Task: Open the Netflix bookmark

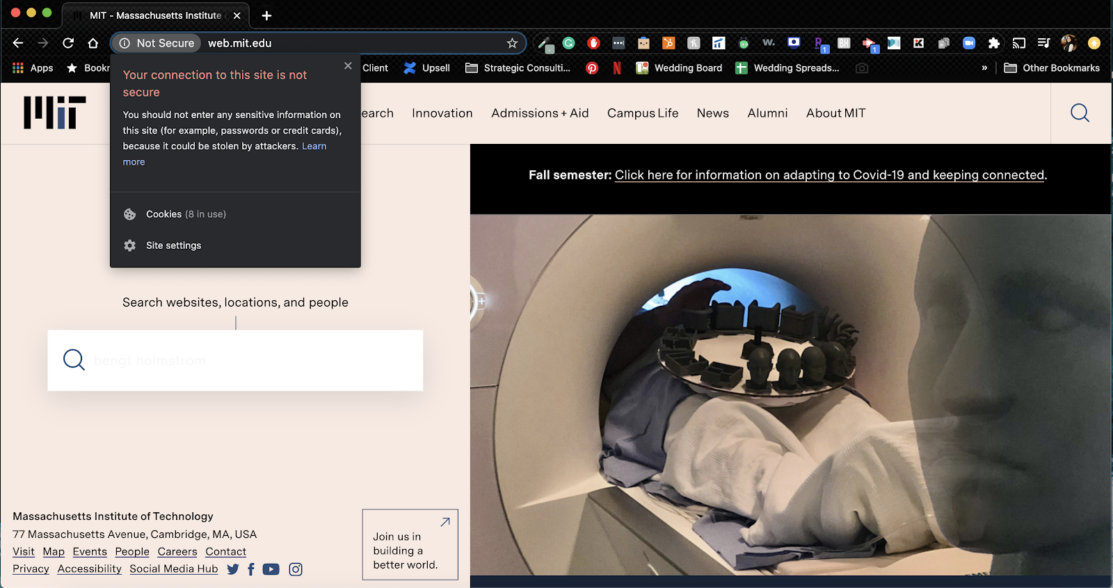Action: (x=617, y=68)
